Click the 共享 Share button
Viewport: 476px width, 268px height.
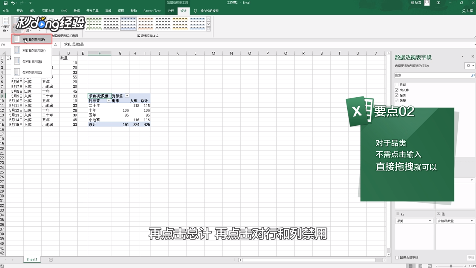tap(467, 11)
